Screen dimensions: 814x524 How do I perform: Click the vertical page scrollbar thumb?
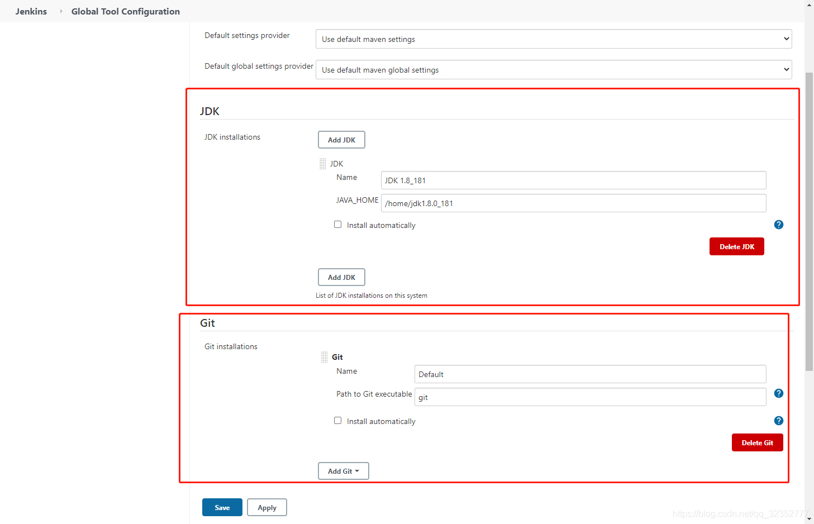click(809, 221)
